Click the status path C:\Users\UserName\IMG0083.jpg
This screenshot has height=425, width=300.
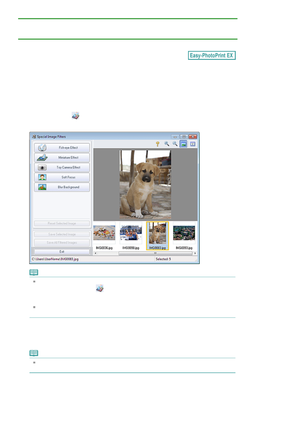click(x=55, y=259)
